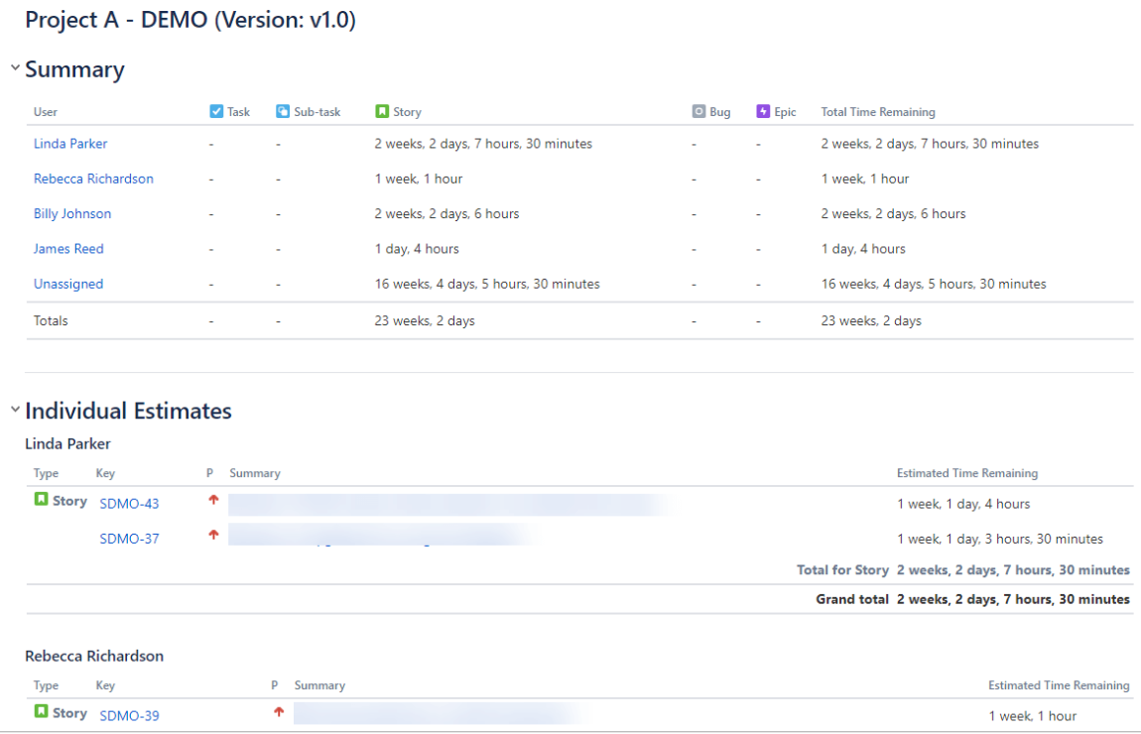Open the Rebecca Richardson link
Image resolution: width=1141 pixels, height=734 pixels.
coord(93,179)
